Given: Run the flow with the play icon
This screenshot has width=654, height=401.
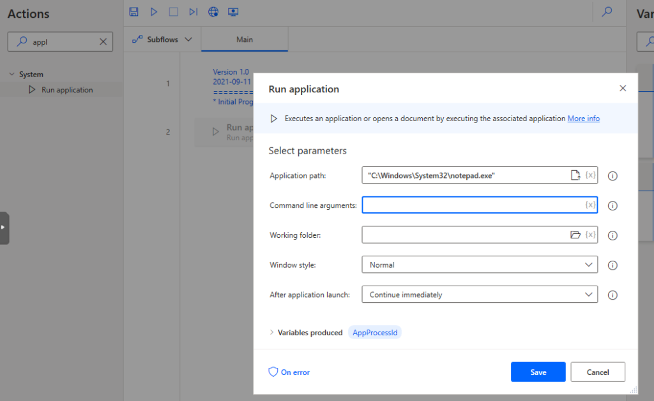Looking at the screenshot, I should point(154,11).
